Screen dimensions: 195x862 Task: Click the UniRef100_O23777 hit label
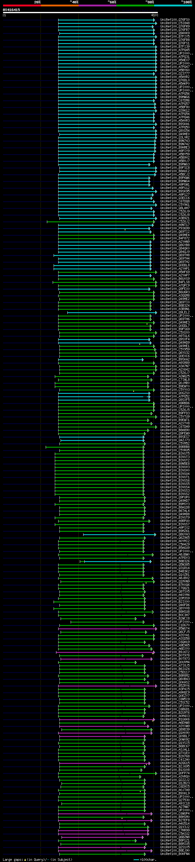click(x=175, y=74)
